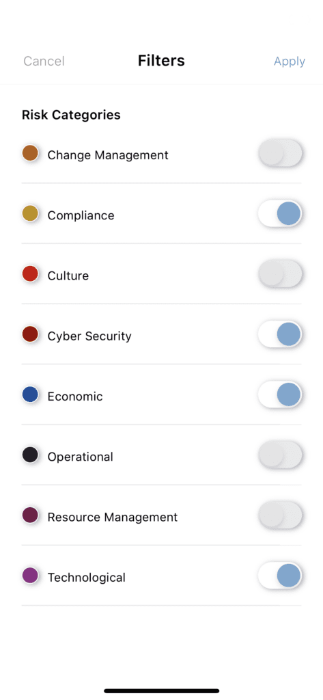Turn off the Cyber Security switch
The image size is (323, 700).
[x=280, y=334]
